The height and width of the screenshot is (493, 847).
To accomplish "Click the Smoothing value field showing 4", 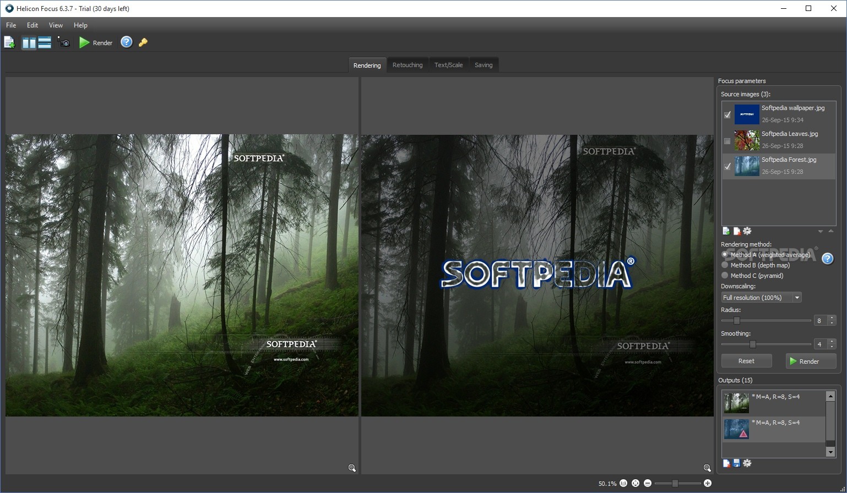I will point(819,344).
